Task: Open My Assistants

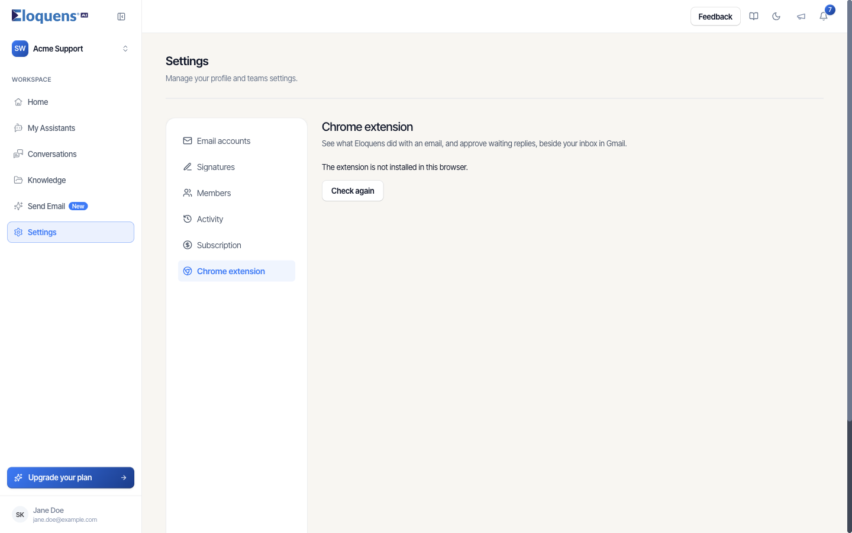Action: [x=70, y=128]
